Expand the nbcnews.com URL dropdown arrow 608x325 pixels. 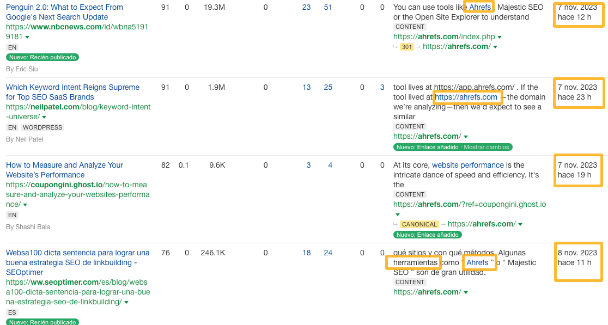click(27, 37)
